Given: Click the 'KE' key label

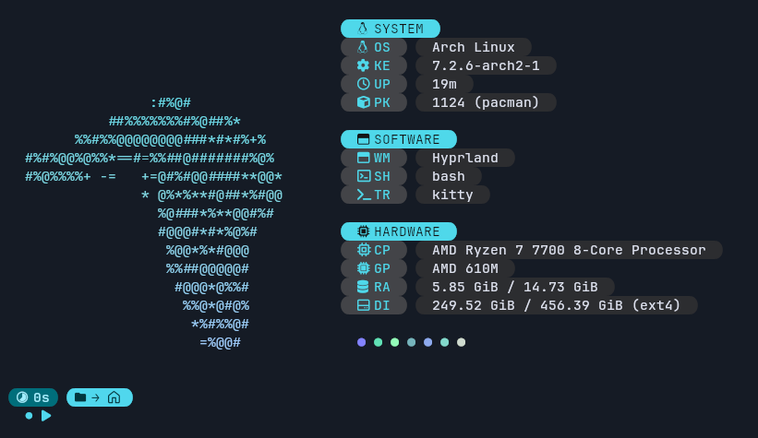Looking at the screenshot, I should point(382,65).
